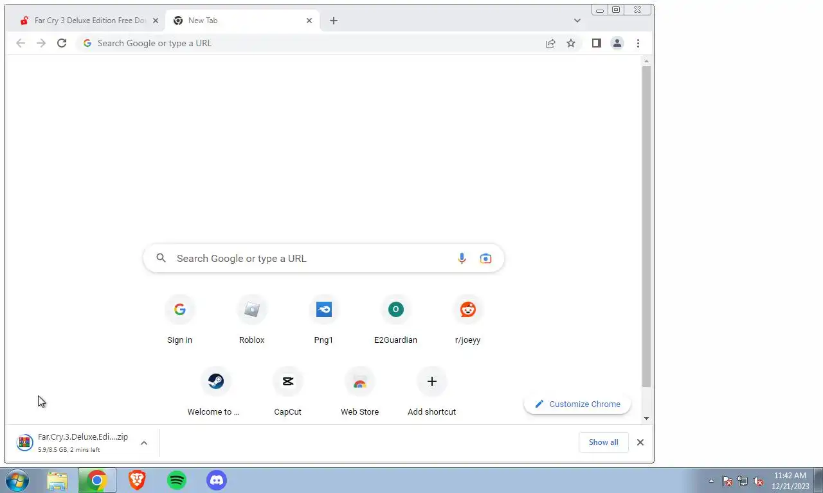Open the Png1 shortcut

click(323, 320)
